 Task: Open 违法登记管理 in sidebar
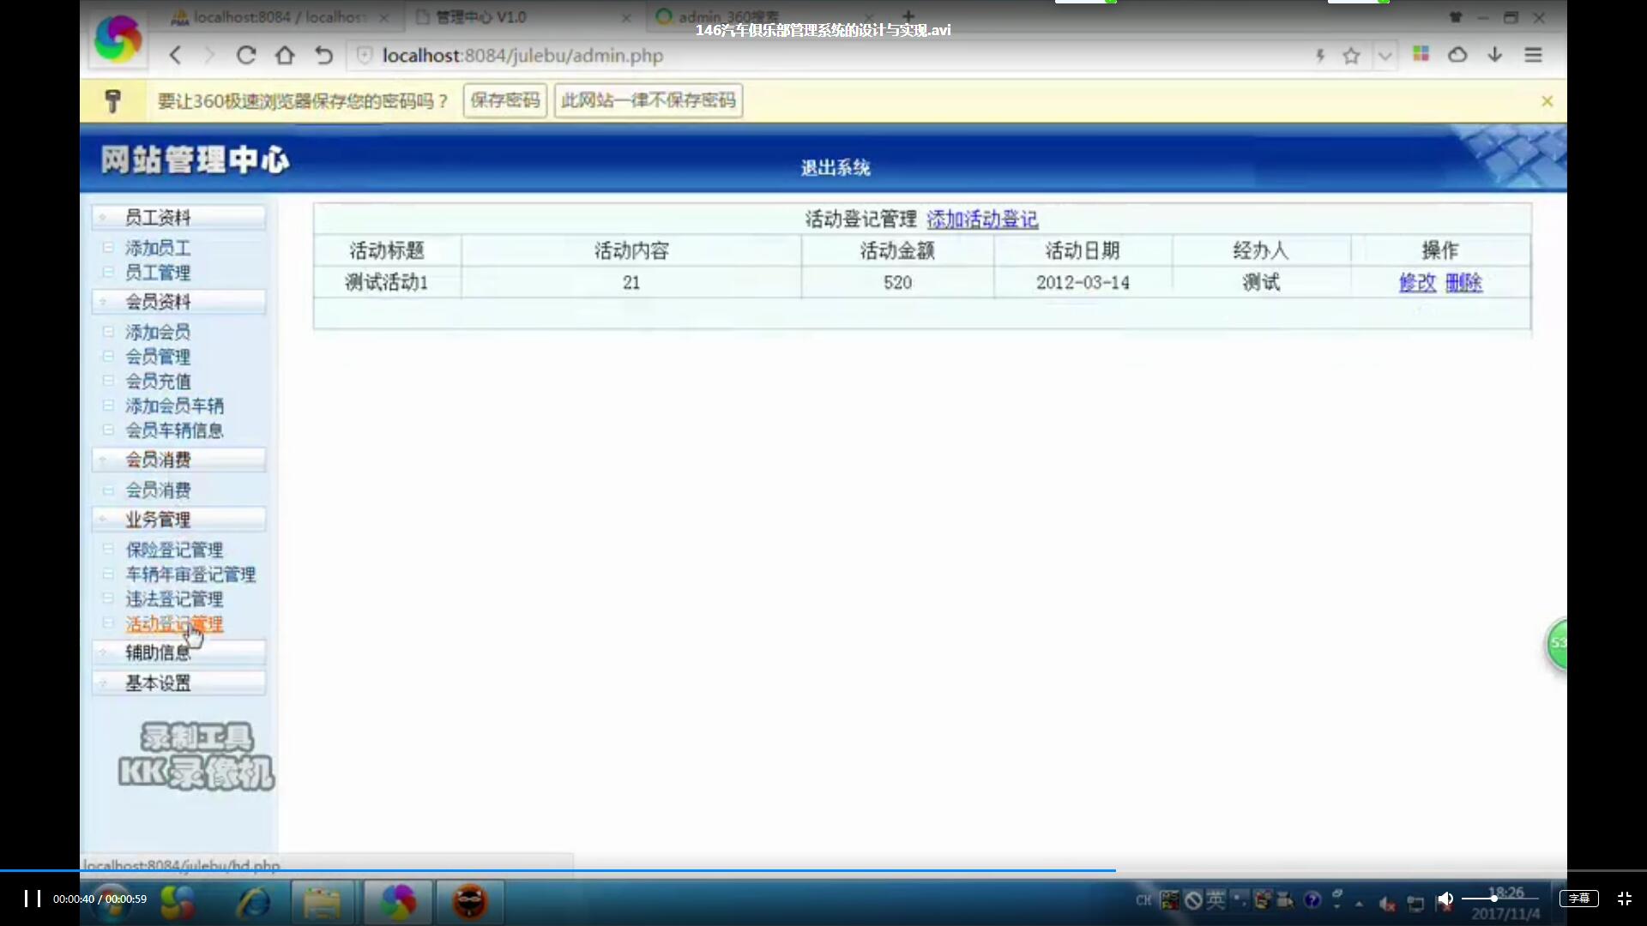tap(174, 599)
